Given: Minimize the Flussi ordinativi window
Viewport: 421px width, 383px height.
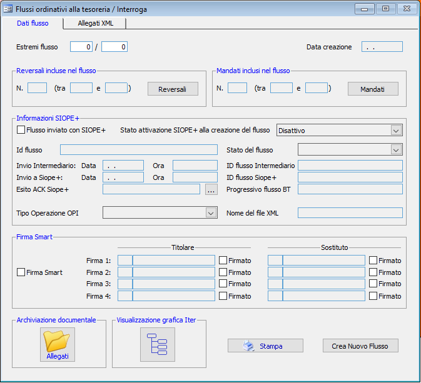Looking at the screenshot, I should coord(364,9).
